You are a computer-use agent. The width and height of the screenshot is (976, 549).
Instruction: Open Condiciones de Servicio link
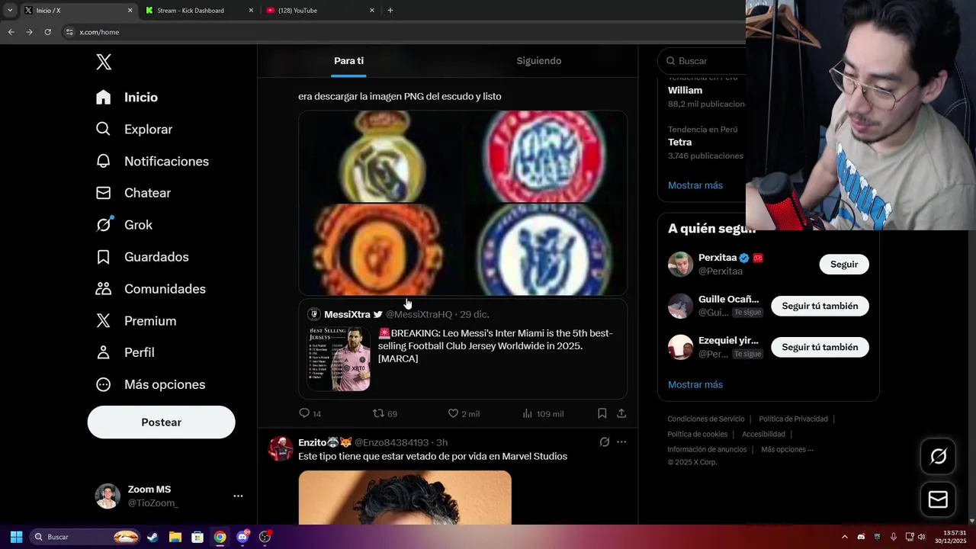(x=706, y=419)
